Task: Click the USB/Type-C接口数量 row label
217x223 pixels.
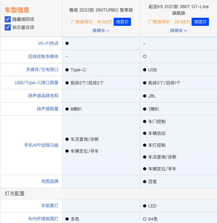Action: point(36,83)
